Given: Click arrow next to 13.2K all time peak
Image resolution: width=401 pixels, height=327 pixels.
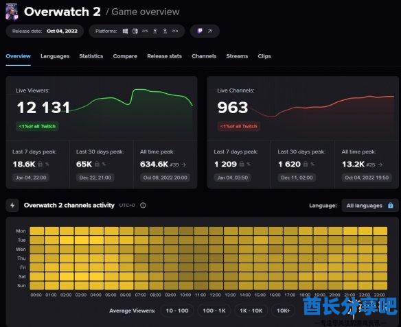Looking at the screenshot, I should 380,165.
